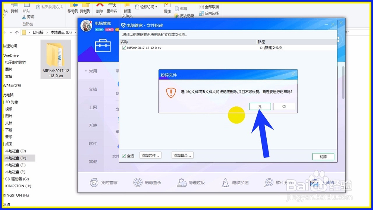Click the up-arrow navigation button in Explorer

click(17, 32)
